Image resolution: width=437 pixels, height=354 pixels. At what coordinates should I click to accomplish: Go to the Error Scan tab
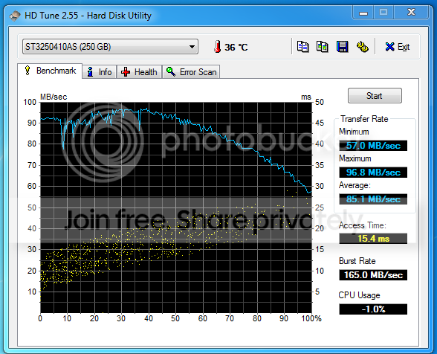tap(191, 72)
